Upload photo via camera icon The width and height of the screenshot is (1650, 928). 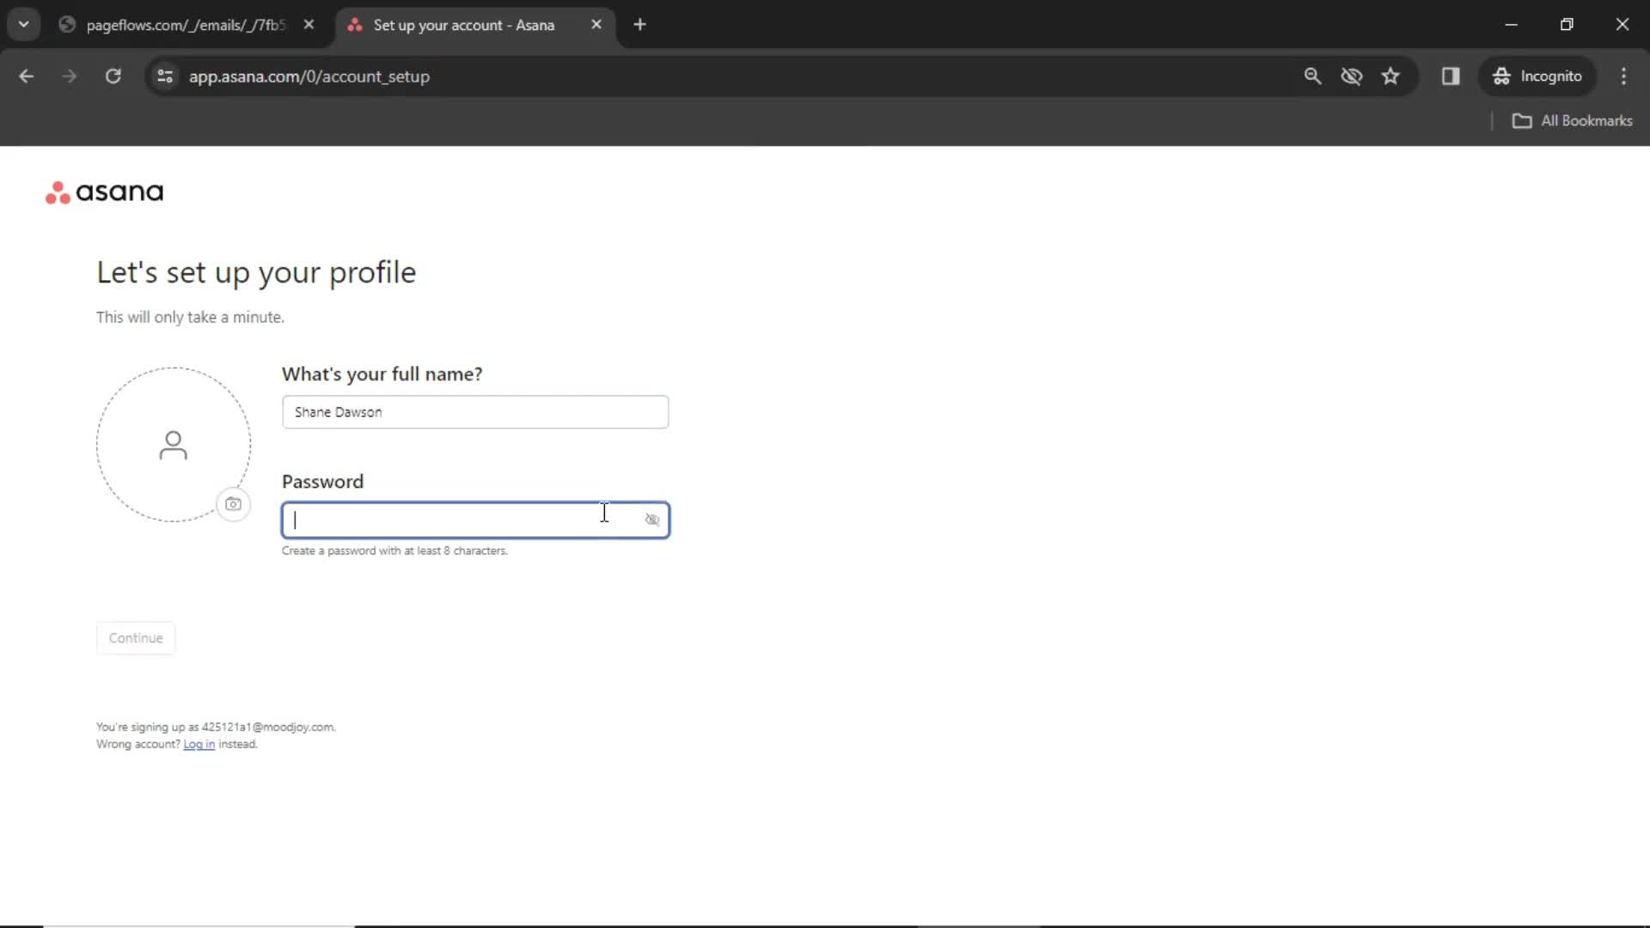point(233,504)
